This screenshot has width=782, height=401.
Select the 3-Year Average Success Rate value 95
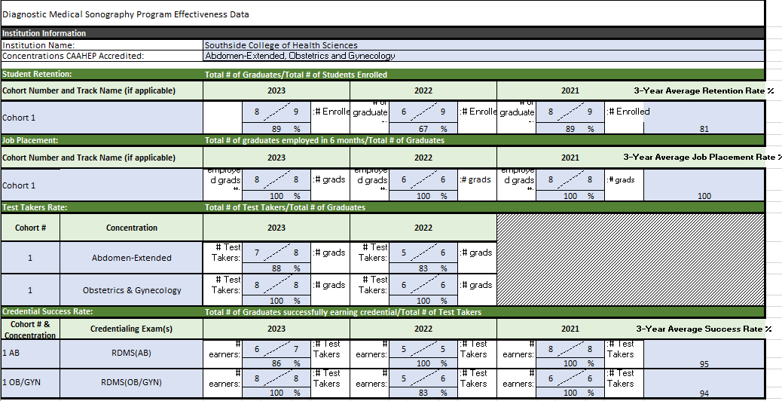(704, 364)
